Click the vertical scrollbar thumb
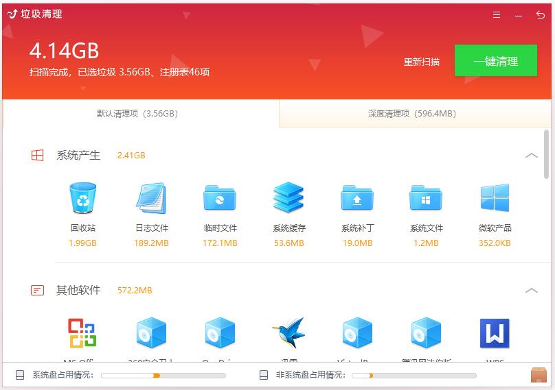 [x=546, y=154]
